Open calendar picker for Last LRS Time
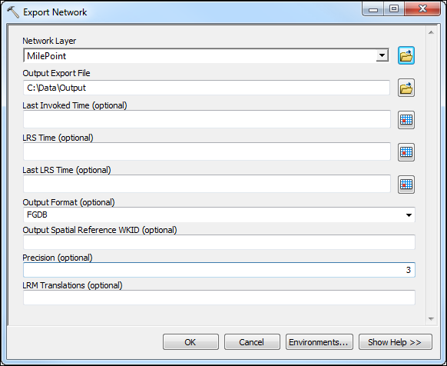This screenshot has width=447, height=366. [406, 185]
